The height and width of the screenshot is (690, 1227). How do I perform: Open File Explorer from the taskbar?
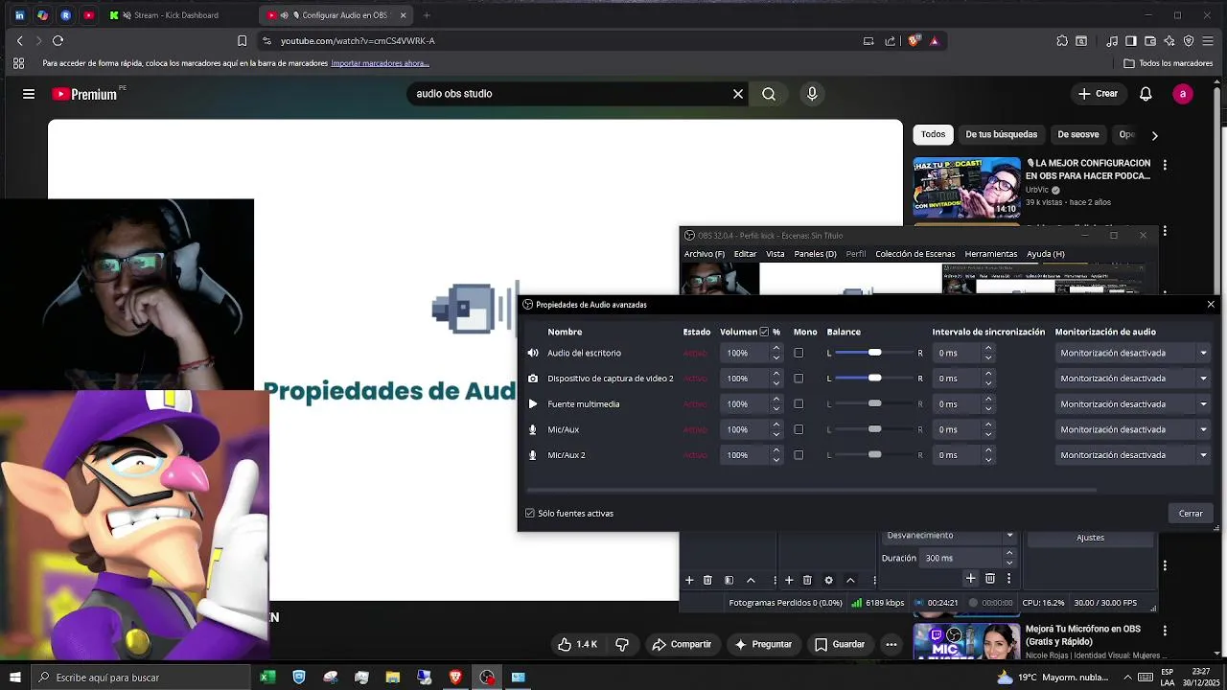click(393, 678)
